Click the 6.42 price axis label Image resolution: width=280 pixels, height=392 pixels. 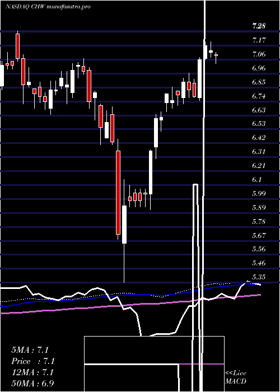(x=259, y=138)
